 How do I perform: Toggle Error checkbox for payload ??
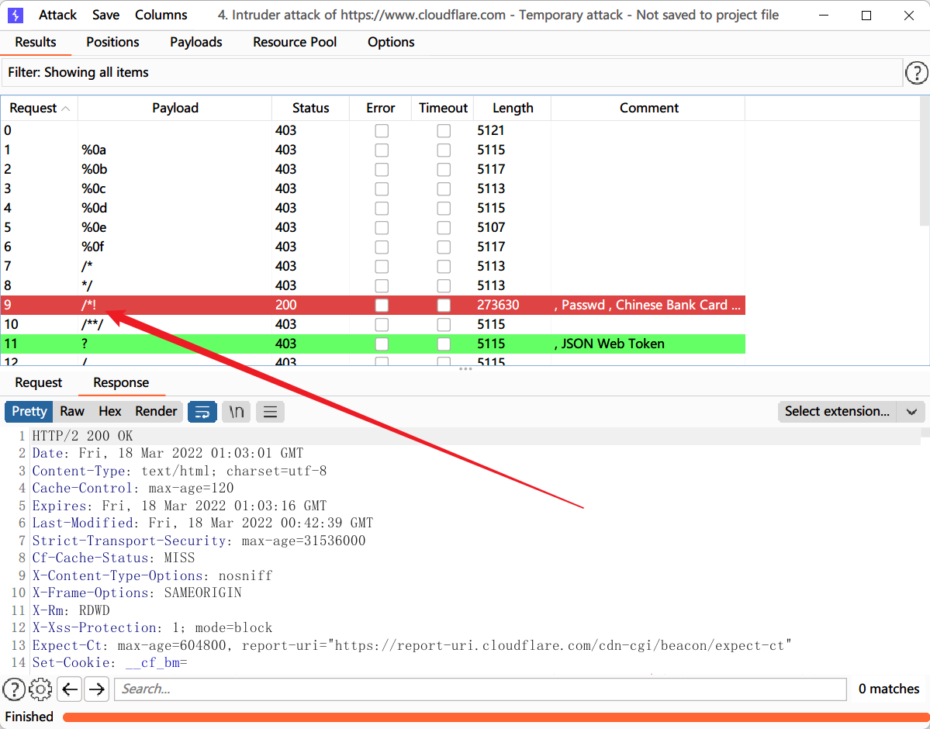pyautogui.click(x=382, y=344)
